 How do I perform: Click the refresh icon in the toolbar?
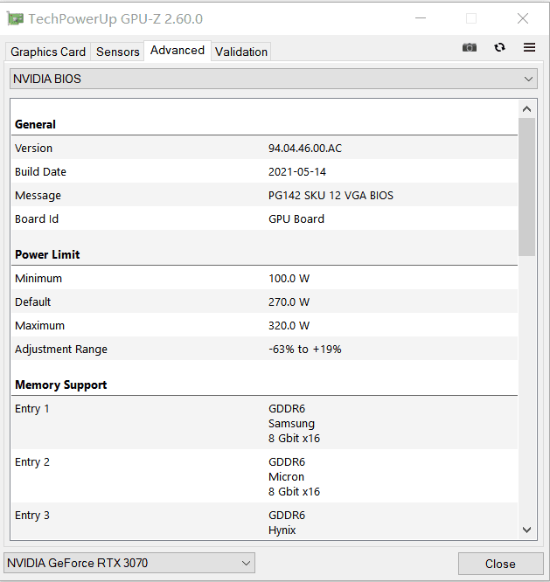click(x=499, y=47)
